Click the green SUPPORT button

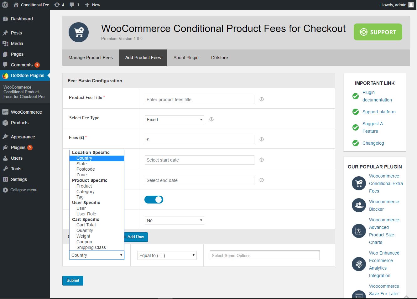coord(378,32)
